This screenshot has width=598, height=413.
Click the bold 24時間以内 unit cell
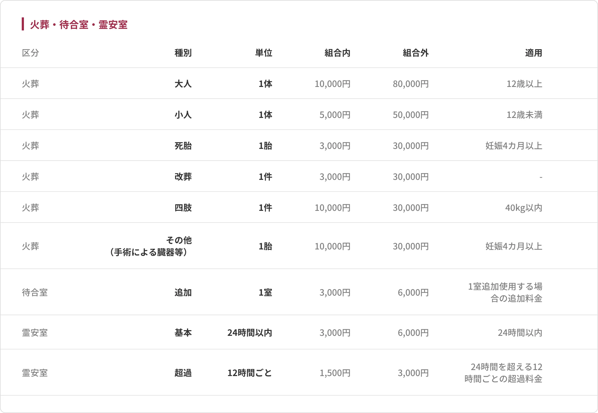pos(250,333)
